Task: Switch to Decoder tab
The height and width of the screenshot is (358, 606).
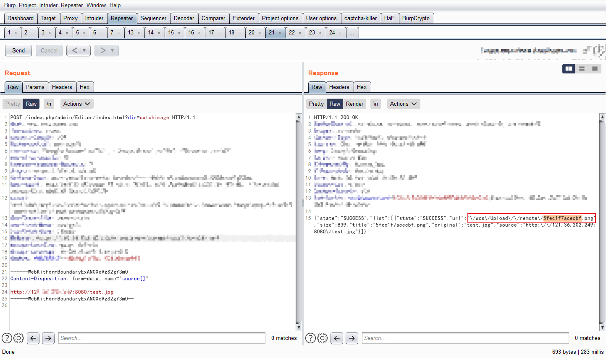Action: pyautogui.click(x=184, y=18)
